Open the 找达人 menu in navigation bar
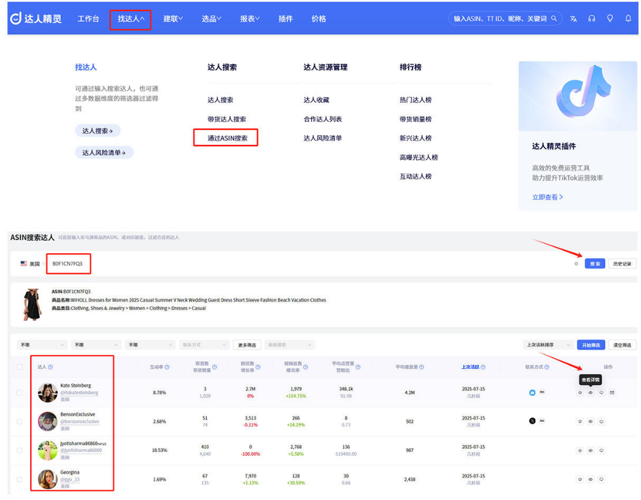 [x=130, y=19]
